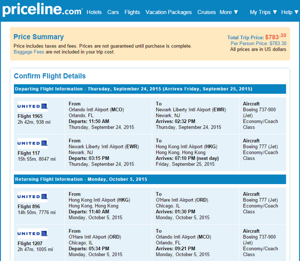Image resolution: width=300 pixels, height=261 pixels.
Task: Click the Per Person Price text
Action: click(259, 43)
